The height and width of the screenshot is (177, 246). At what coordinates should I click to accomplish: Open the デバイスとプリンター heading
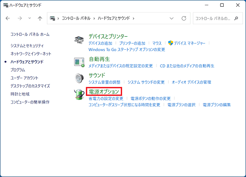point(108,36)
